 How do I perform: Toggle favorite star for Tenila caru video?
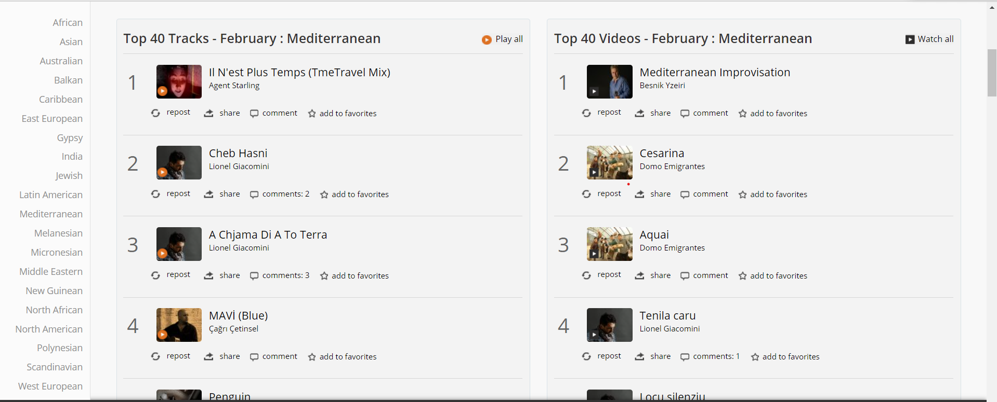tap(755, 357)
